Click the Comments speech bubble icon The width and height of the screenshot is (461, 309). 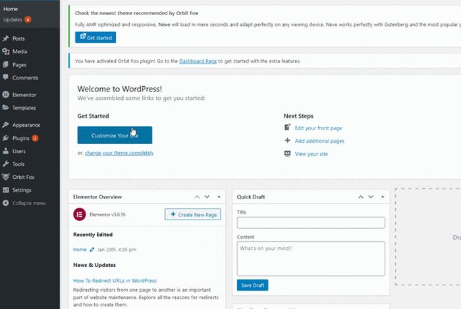5,78
